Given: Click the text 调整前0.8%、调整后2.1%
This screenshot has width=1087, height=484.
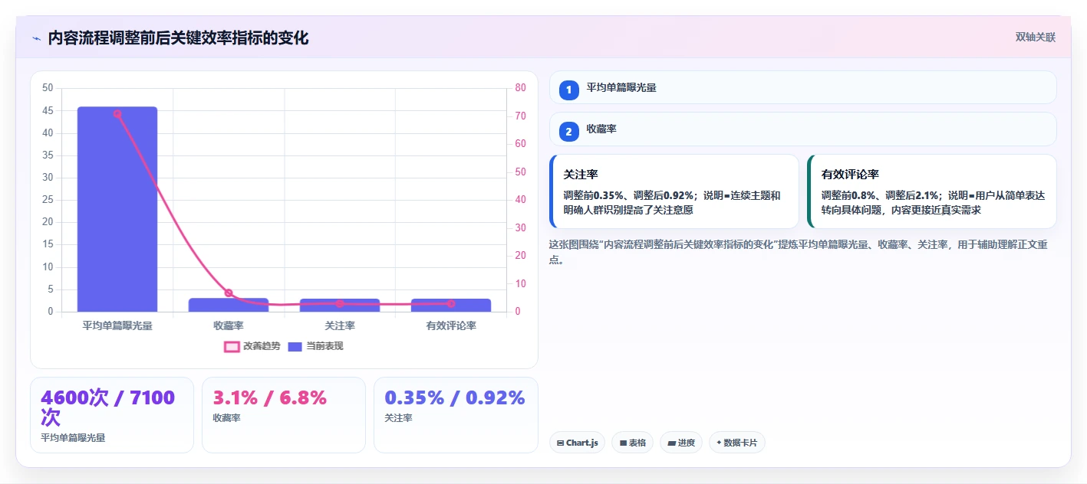Looking at the screenshot, I should tap(881, 195).
